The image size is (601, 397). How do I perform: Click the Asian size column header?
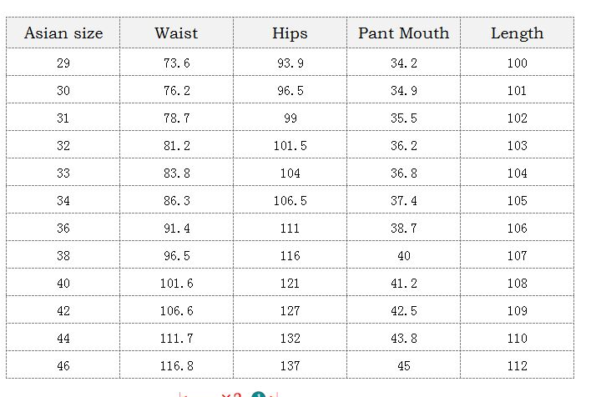coord(63,33)
